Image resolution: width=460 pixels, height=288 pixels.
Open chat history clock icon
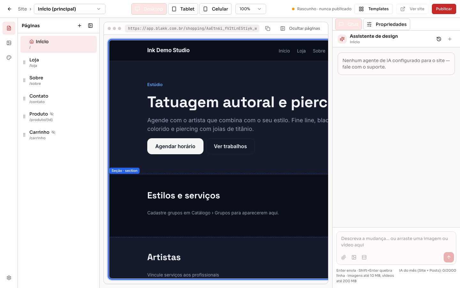point(439,39)
